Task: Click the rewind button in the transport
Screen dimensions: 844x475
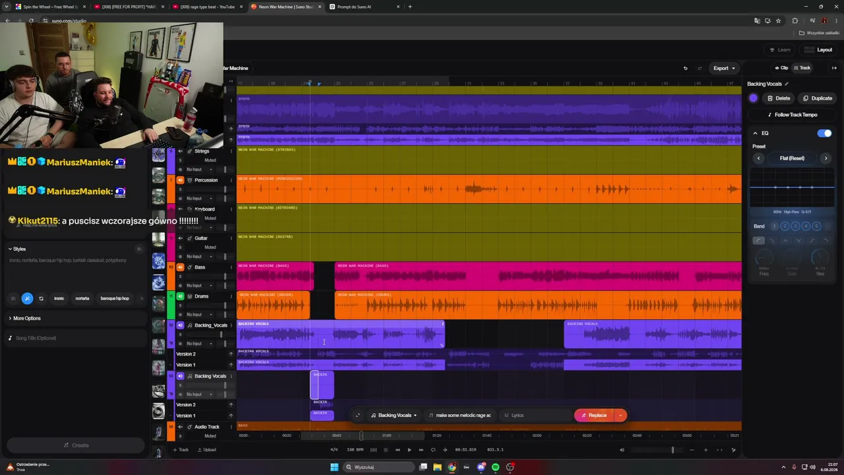Action: (x=398, y=450)
